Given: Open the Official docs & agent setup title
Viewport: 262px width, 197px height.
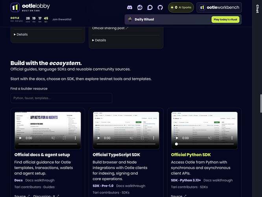Looking at the screenshot, I should pos(42,155).
